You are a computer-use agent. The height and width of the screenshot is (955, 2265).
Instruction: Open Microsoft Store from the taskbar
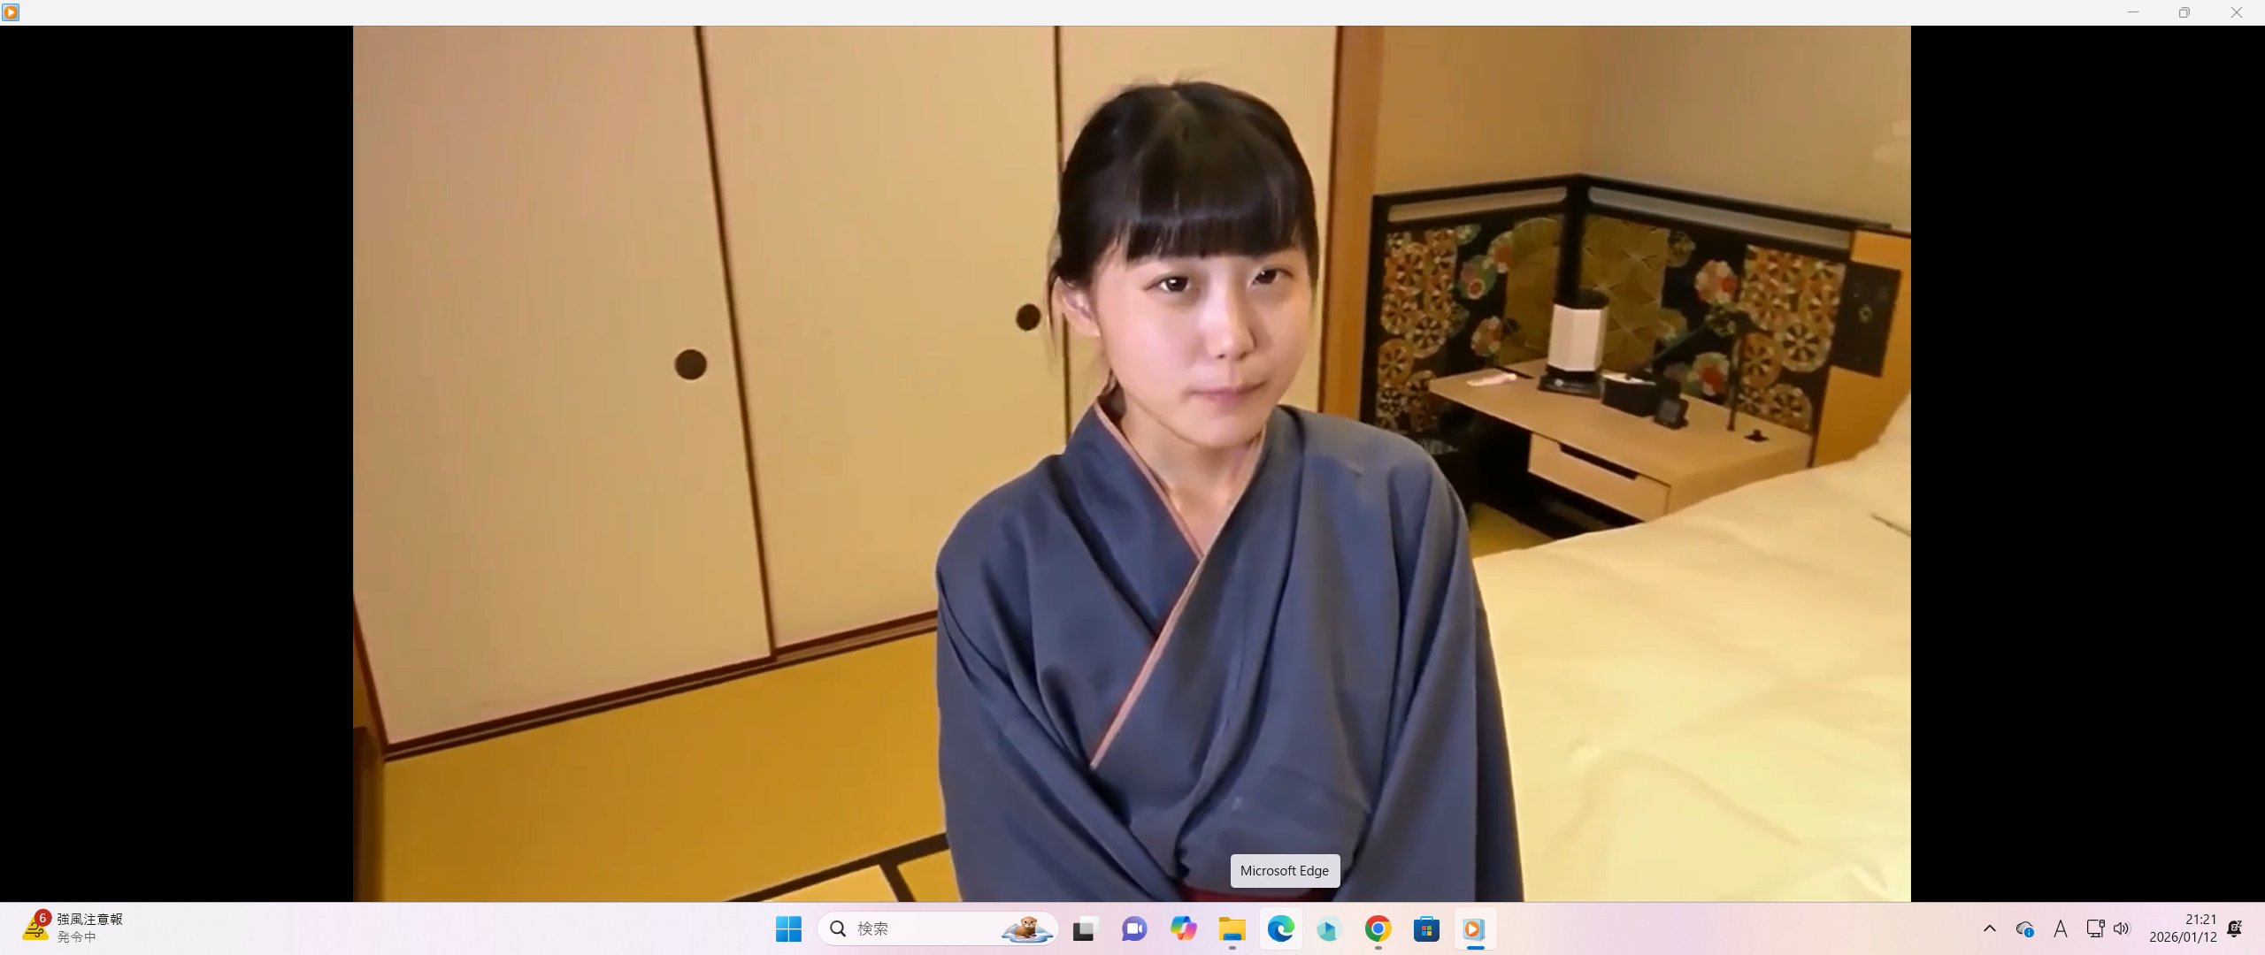pyautogui.click(x=1426, y=928)
